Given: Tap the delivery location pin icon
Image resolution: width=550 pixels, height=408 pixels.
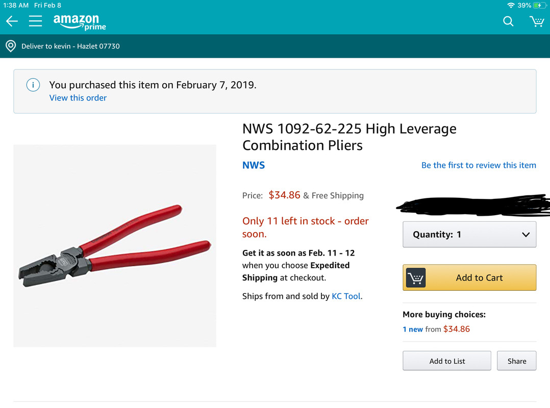Looking at the screenshot, I should (11, 46).
